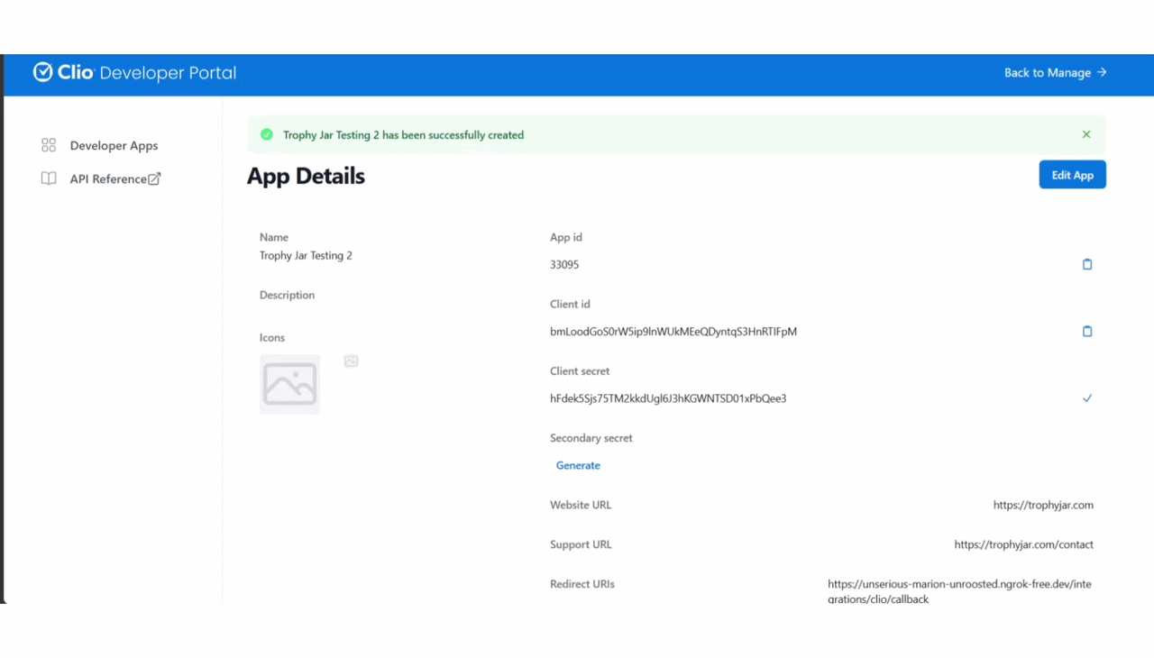Image resolution: width=1154 pixels, height=658 pixels.
Task: Click the Website URL https://trophyjar.com
Action: (1043, 506)
